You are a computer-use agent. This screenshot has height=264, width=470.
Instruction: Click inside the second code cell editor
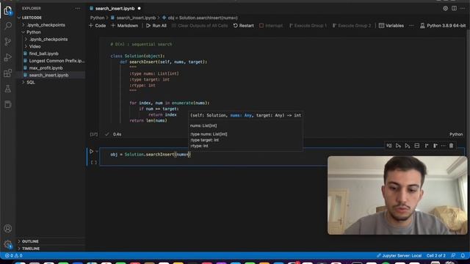pyautogui.click(x=213, y=157)
